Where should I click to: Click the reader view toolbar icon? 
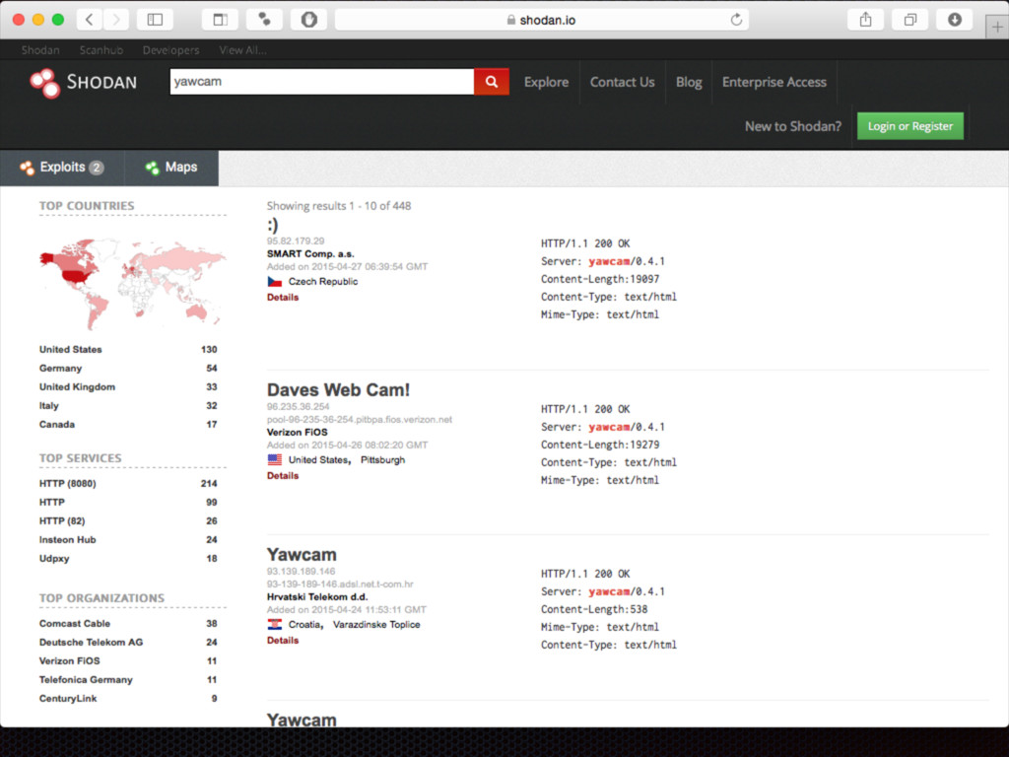[220, 20]
